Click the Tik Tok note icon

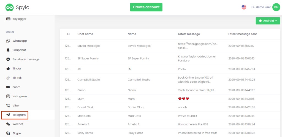[8, 78]
